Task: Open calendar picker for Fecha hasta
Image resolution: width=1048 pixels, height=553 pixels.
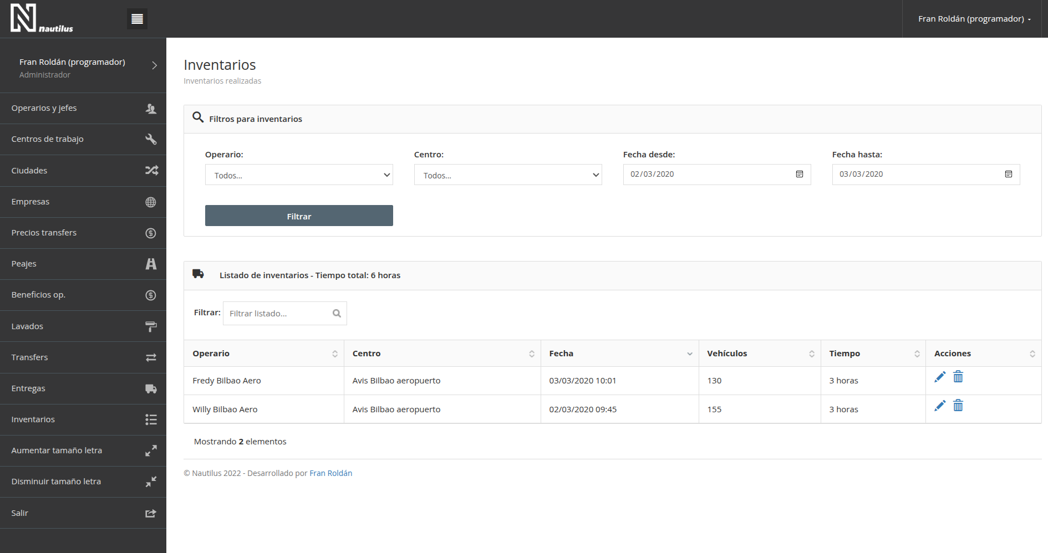Action: point(1009,174)
